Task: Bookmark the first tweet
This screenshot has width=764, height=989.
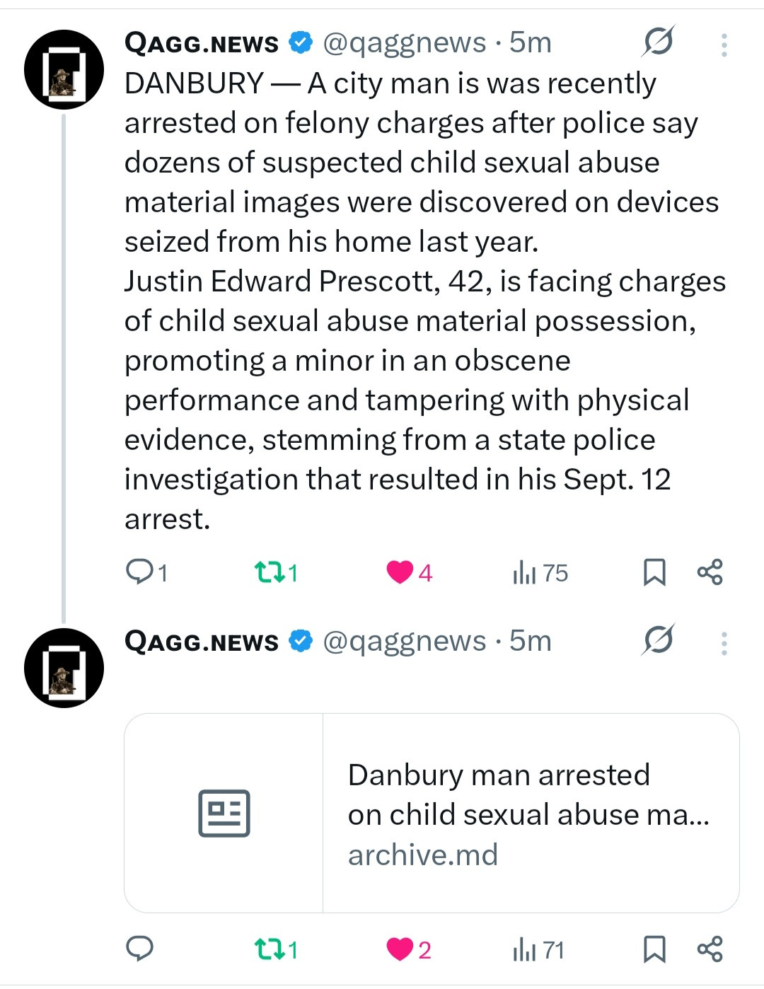Action: point(654,572)
